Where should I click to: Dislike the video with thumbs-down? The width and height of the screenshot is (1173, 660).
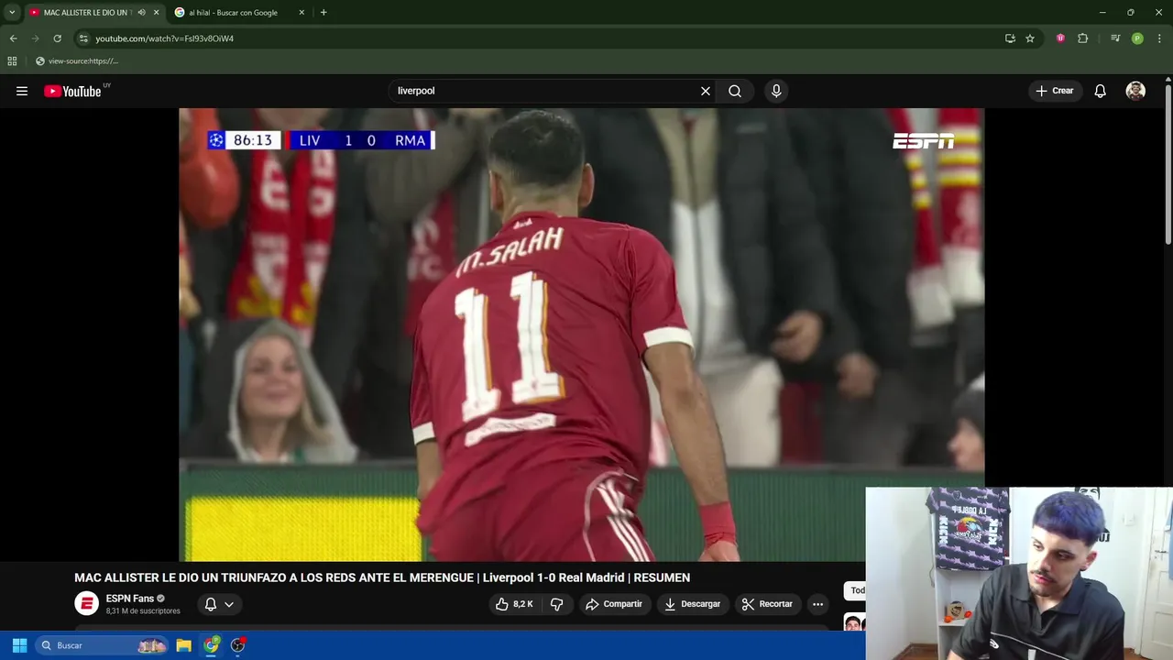coord(556,604)
